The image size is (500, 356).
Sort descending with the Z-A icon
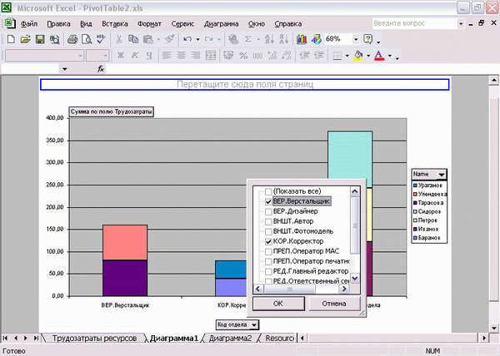pyautogui.click(x=283, y=39)
